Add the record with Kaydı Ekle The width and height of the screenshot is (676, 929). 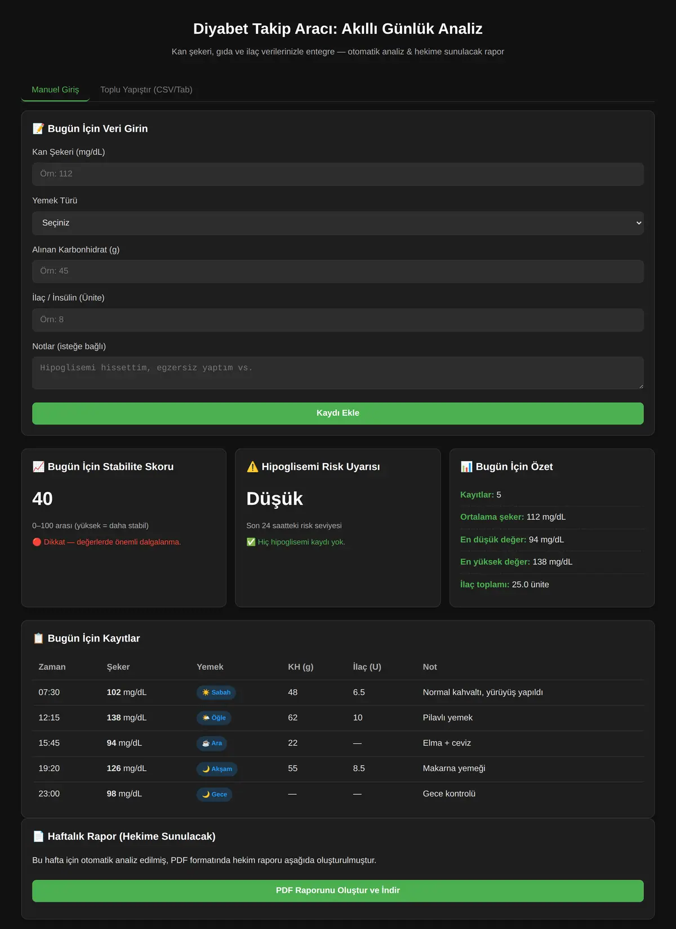[x=338, y=414]
